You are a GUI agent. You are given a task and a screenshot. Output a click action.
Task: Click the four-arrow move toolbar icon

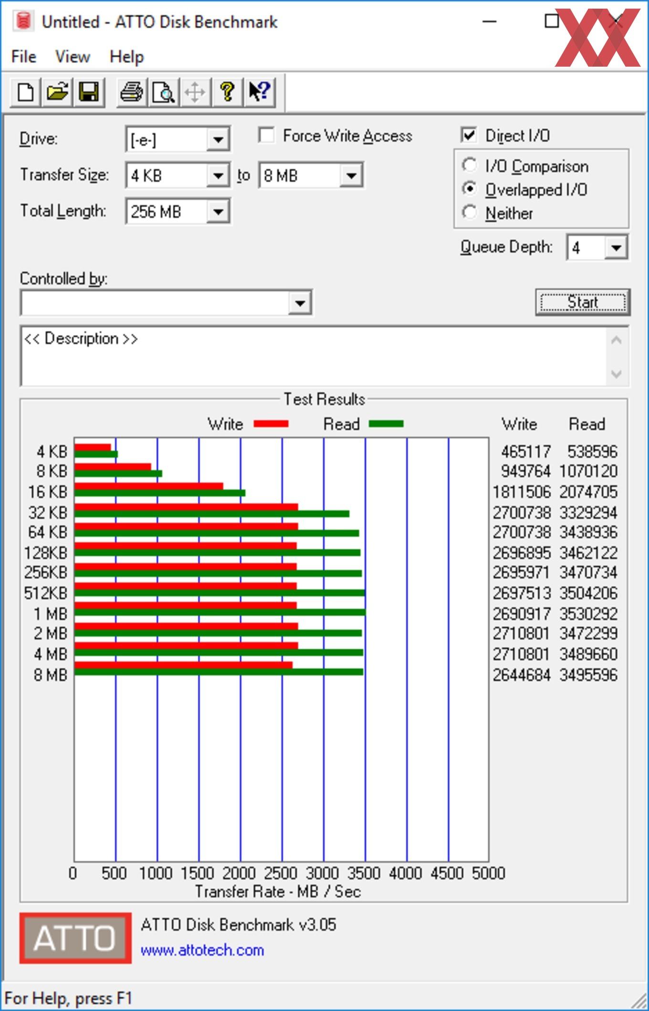[x=195, y=92]
